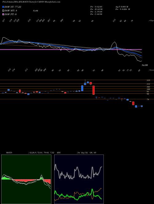Select the chart title text for CADSYS
Viewport: 154px width, 204px height.
coord(31,2)
